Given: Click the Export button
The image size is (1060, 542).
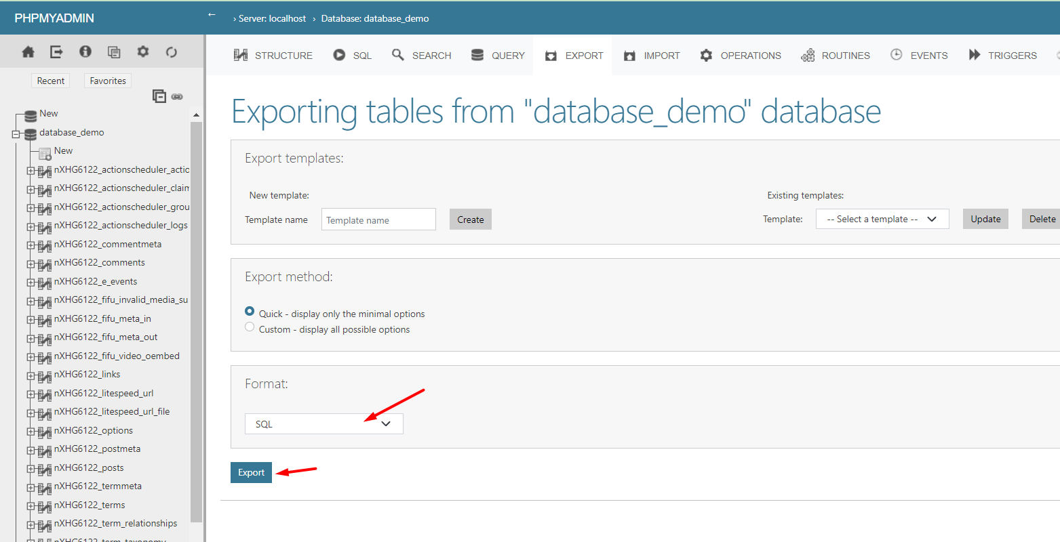Looking at the screenshot, I should [251, 473].
